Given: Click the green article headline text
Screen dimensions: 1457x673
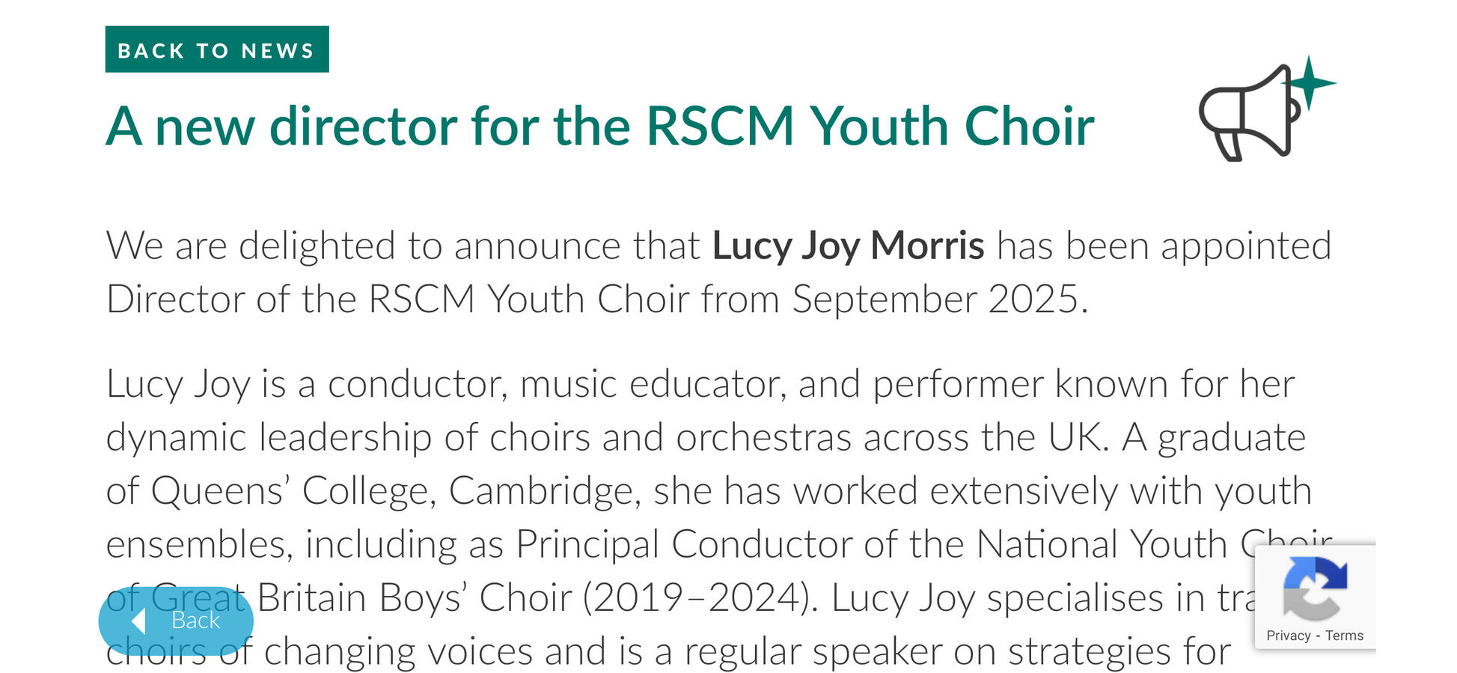Looking at the screenshot, I should tap(599, 126).
